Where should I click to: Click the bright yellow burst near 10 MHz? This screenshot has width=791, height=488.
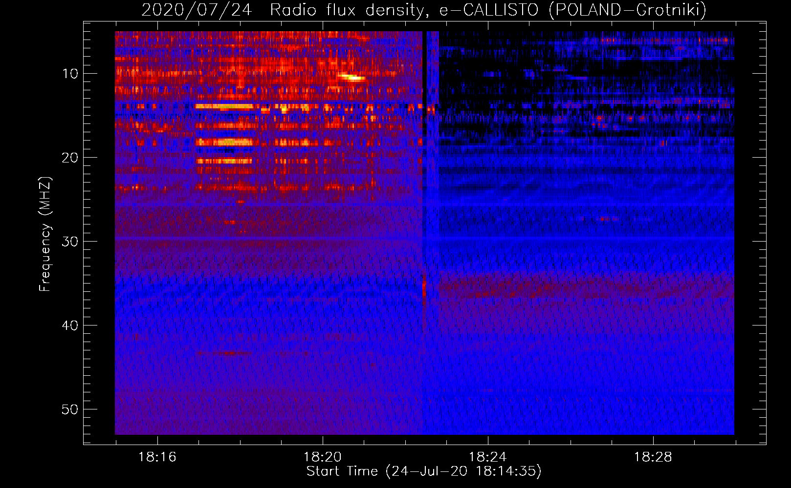pyautogui.click(x=352, y=77)
